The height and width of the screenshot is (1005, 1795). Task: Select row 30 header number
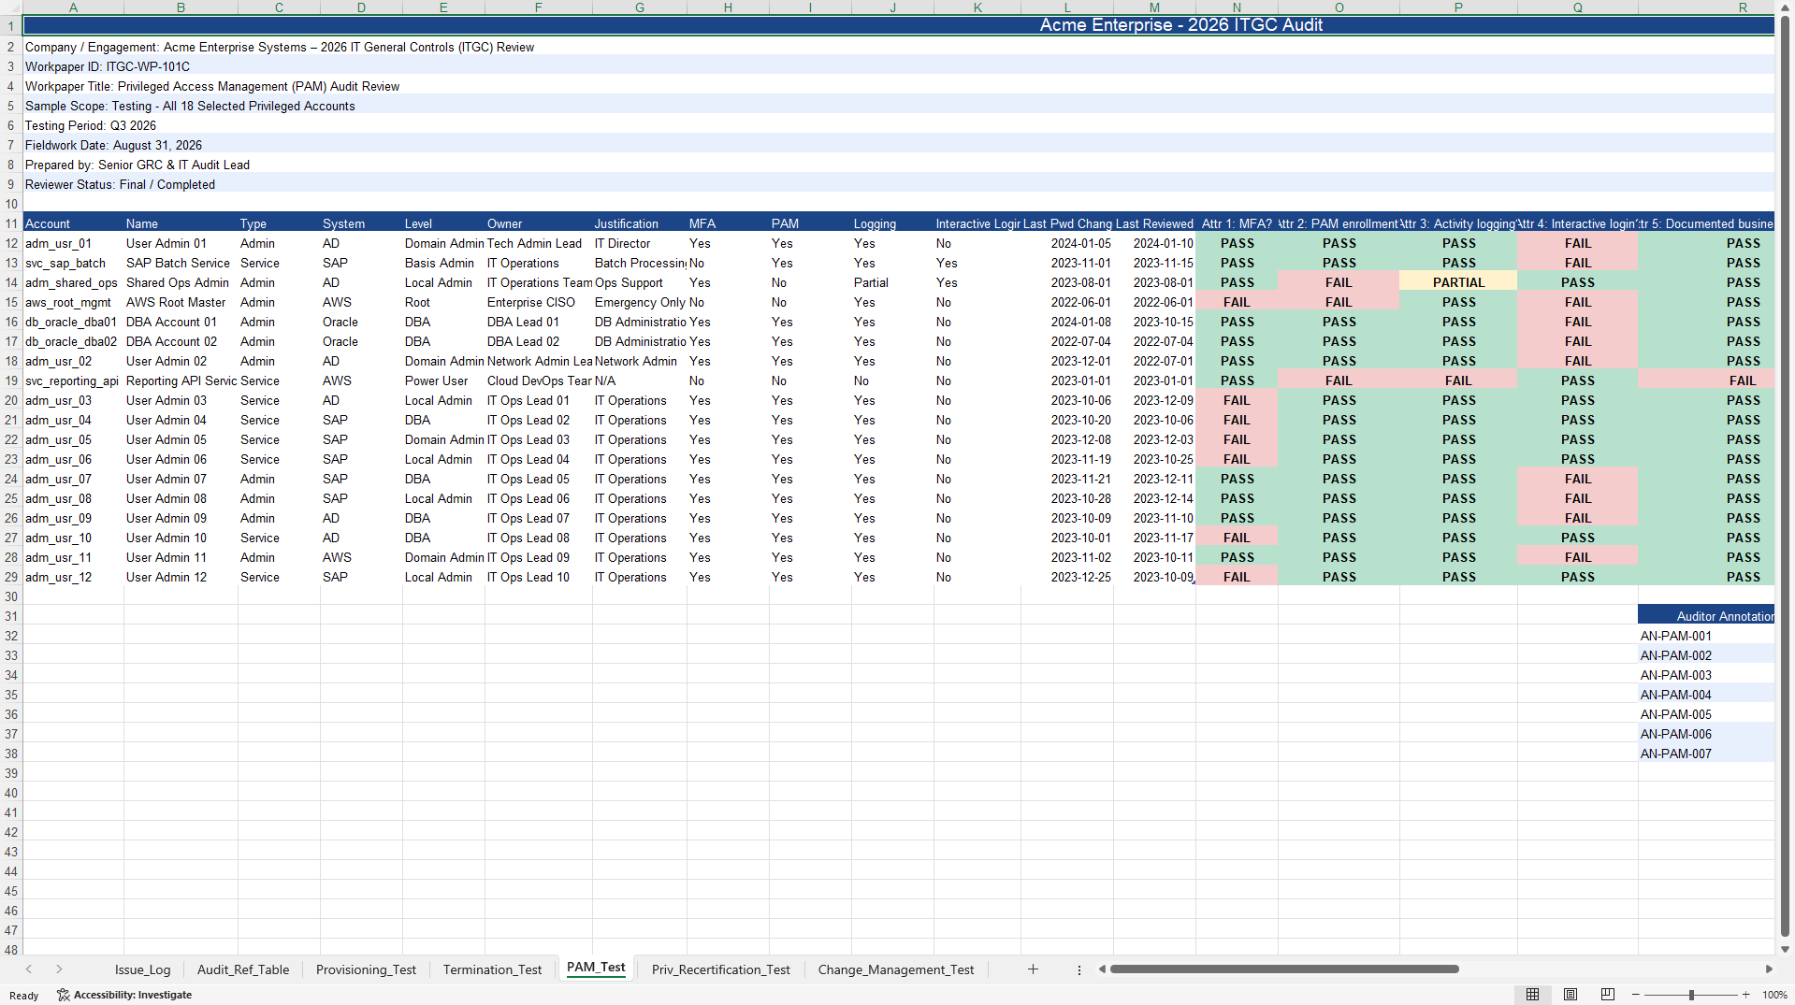[x=11, y=596]
